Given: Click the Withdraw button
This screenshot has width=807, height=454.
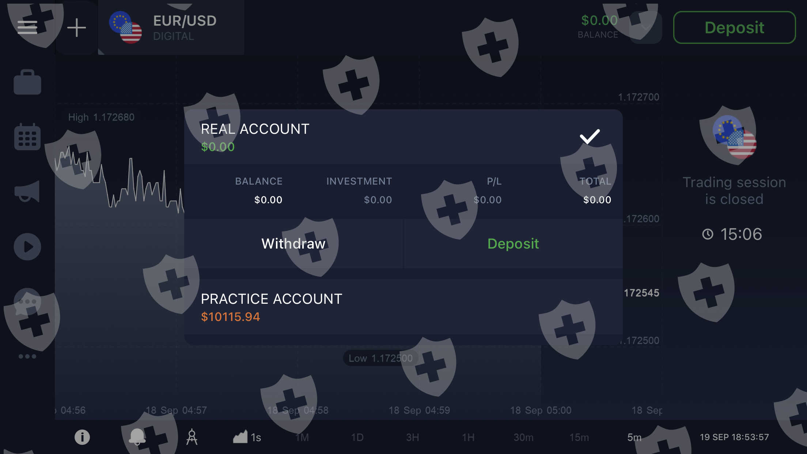Looking at the screenshot, I should point(293,244).
